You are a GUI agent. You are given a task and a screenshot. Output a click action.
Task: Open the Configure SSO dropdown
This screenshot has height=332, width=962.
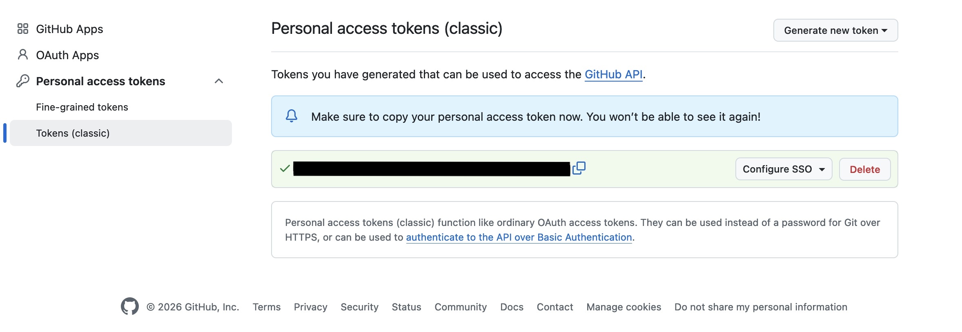[783, 169]
